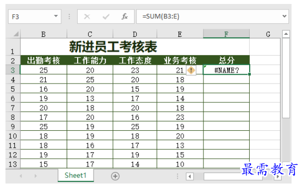Switch to the Sheet1 tab
The image size is (302, 185).
pyautogui.click(x=76, y=176)
